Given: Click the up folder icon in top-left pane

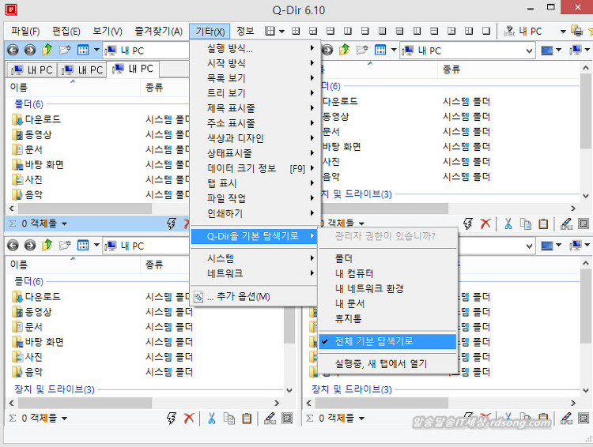Looking at the screenshot, I should coord(47,50).
